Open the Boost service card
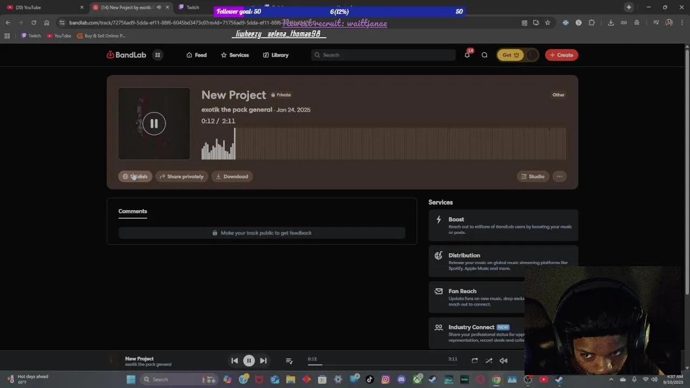The image size is (690, 388). click(x=503, y=226)
